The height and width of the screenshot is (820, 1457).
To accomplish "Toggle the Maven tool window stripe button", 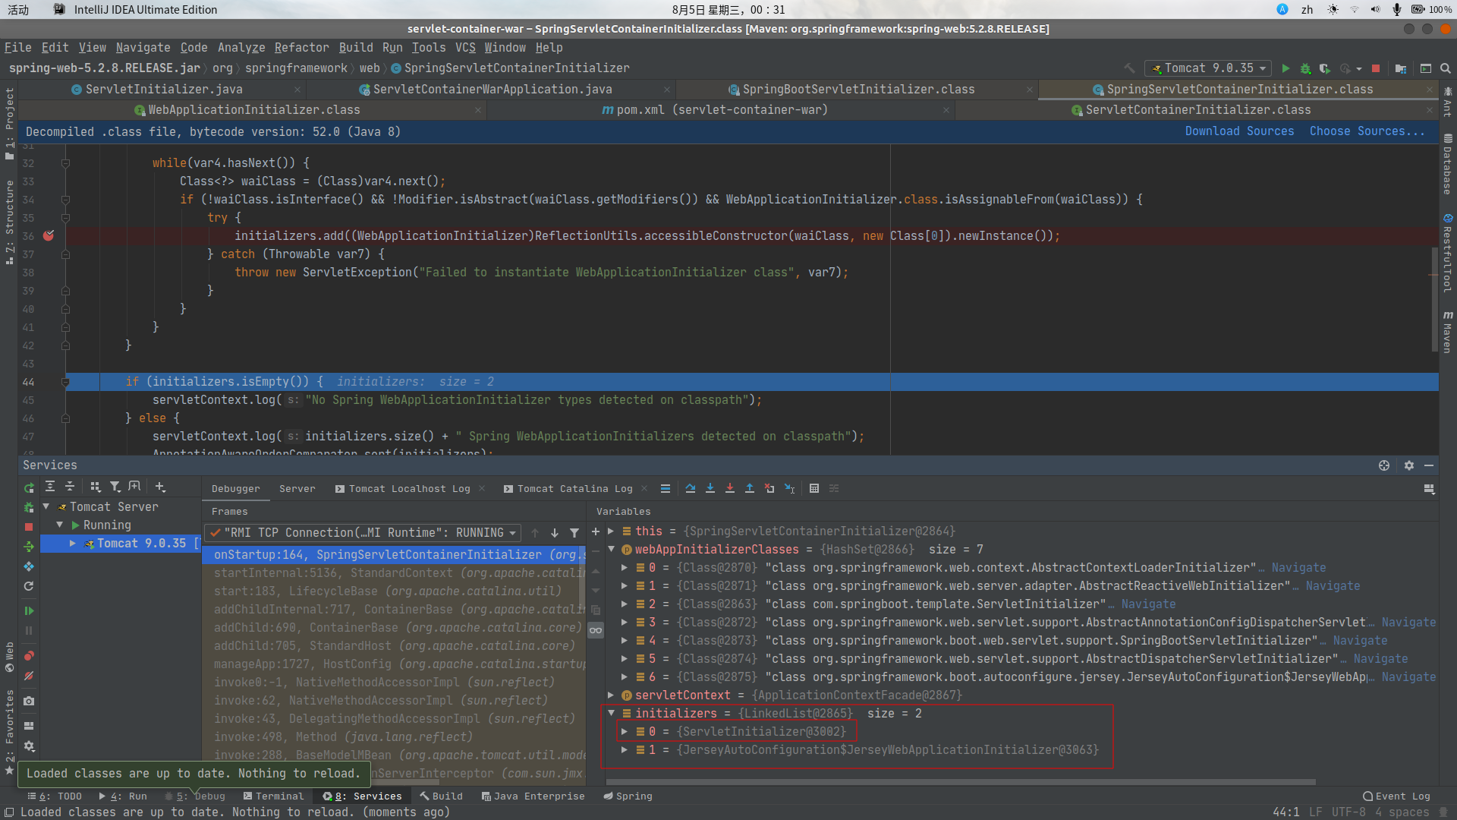I will coord(1448,332).
